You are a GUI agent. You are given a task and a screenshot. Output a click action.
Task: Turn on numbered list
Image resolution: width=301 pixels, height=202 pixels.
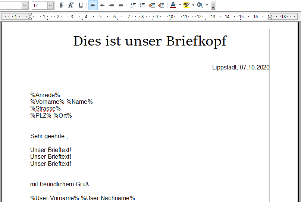click(134, 5)
